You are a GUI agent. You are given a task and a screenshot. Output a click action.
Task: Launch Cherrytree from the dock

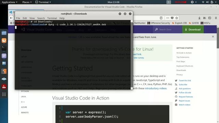(4, 87)
